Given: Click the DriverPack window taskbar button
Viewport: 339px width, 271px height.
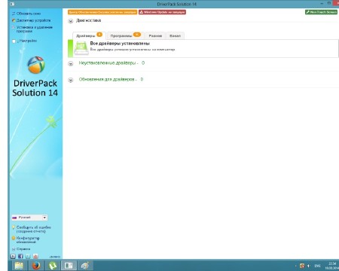Looking at the screenshot, I should pos(69,266).
